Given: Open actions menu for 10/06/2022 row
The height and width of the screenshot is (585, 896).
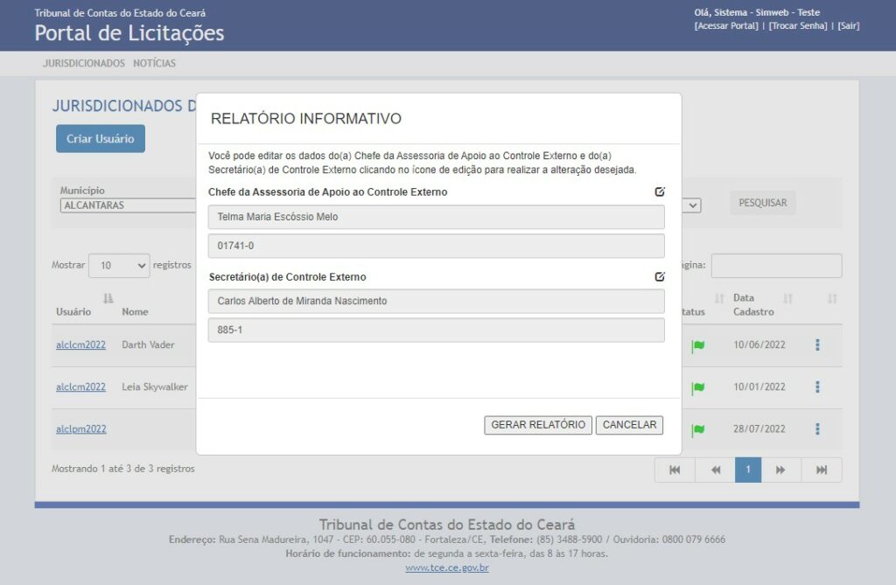Looking at the screenshot, I should point(817,345).
